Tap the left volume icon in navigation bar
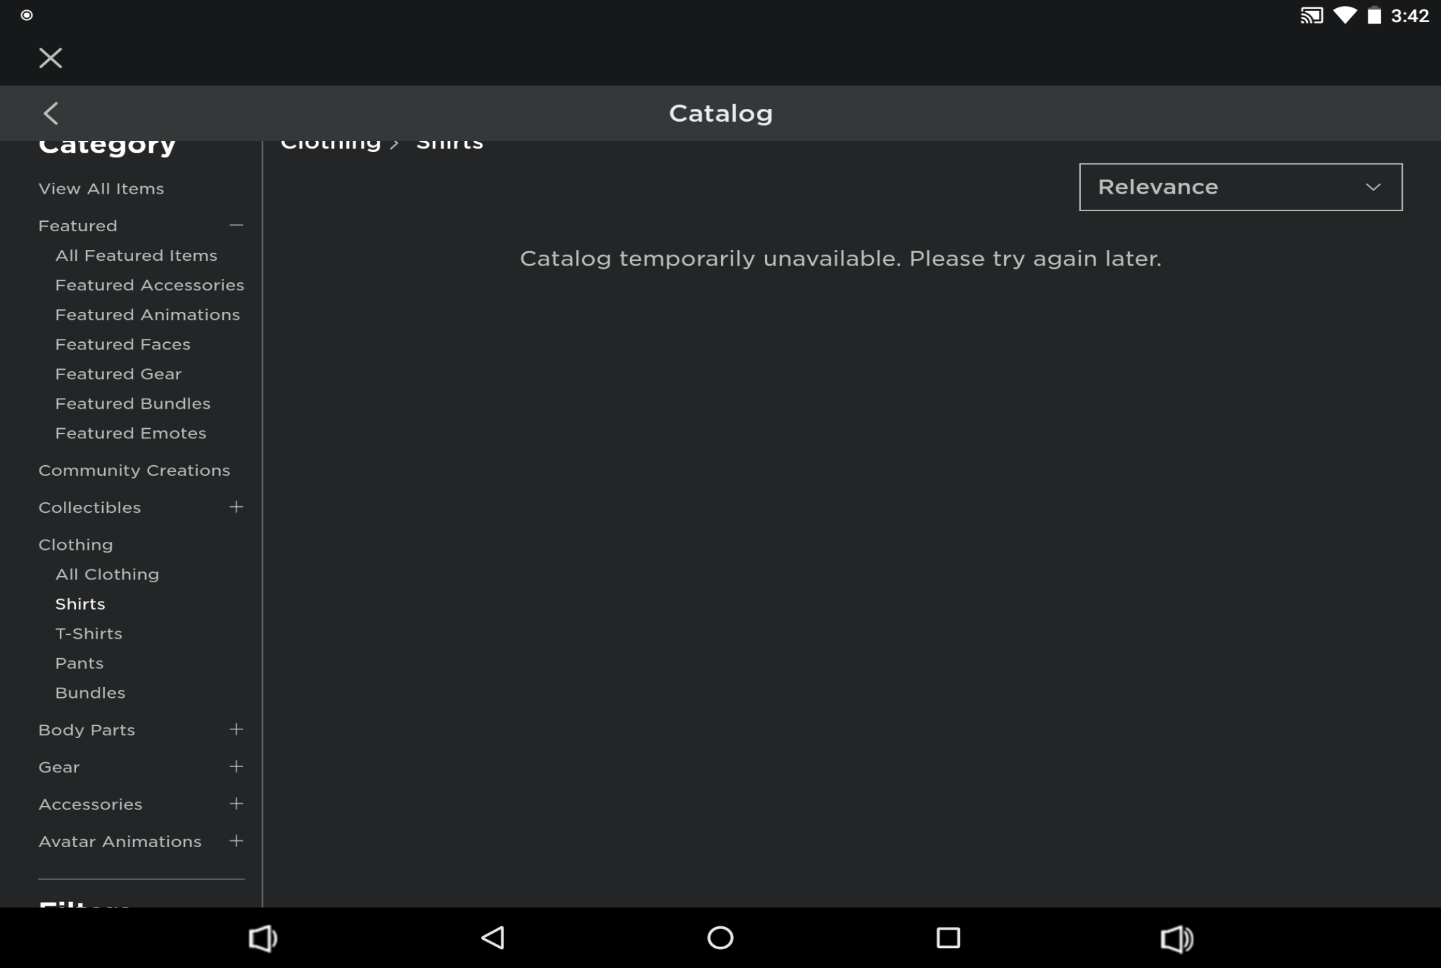 pyautogui.click(x=263, y=938)
